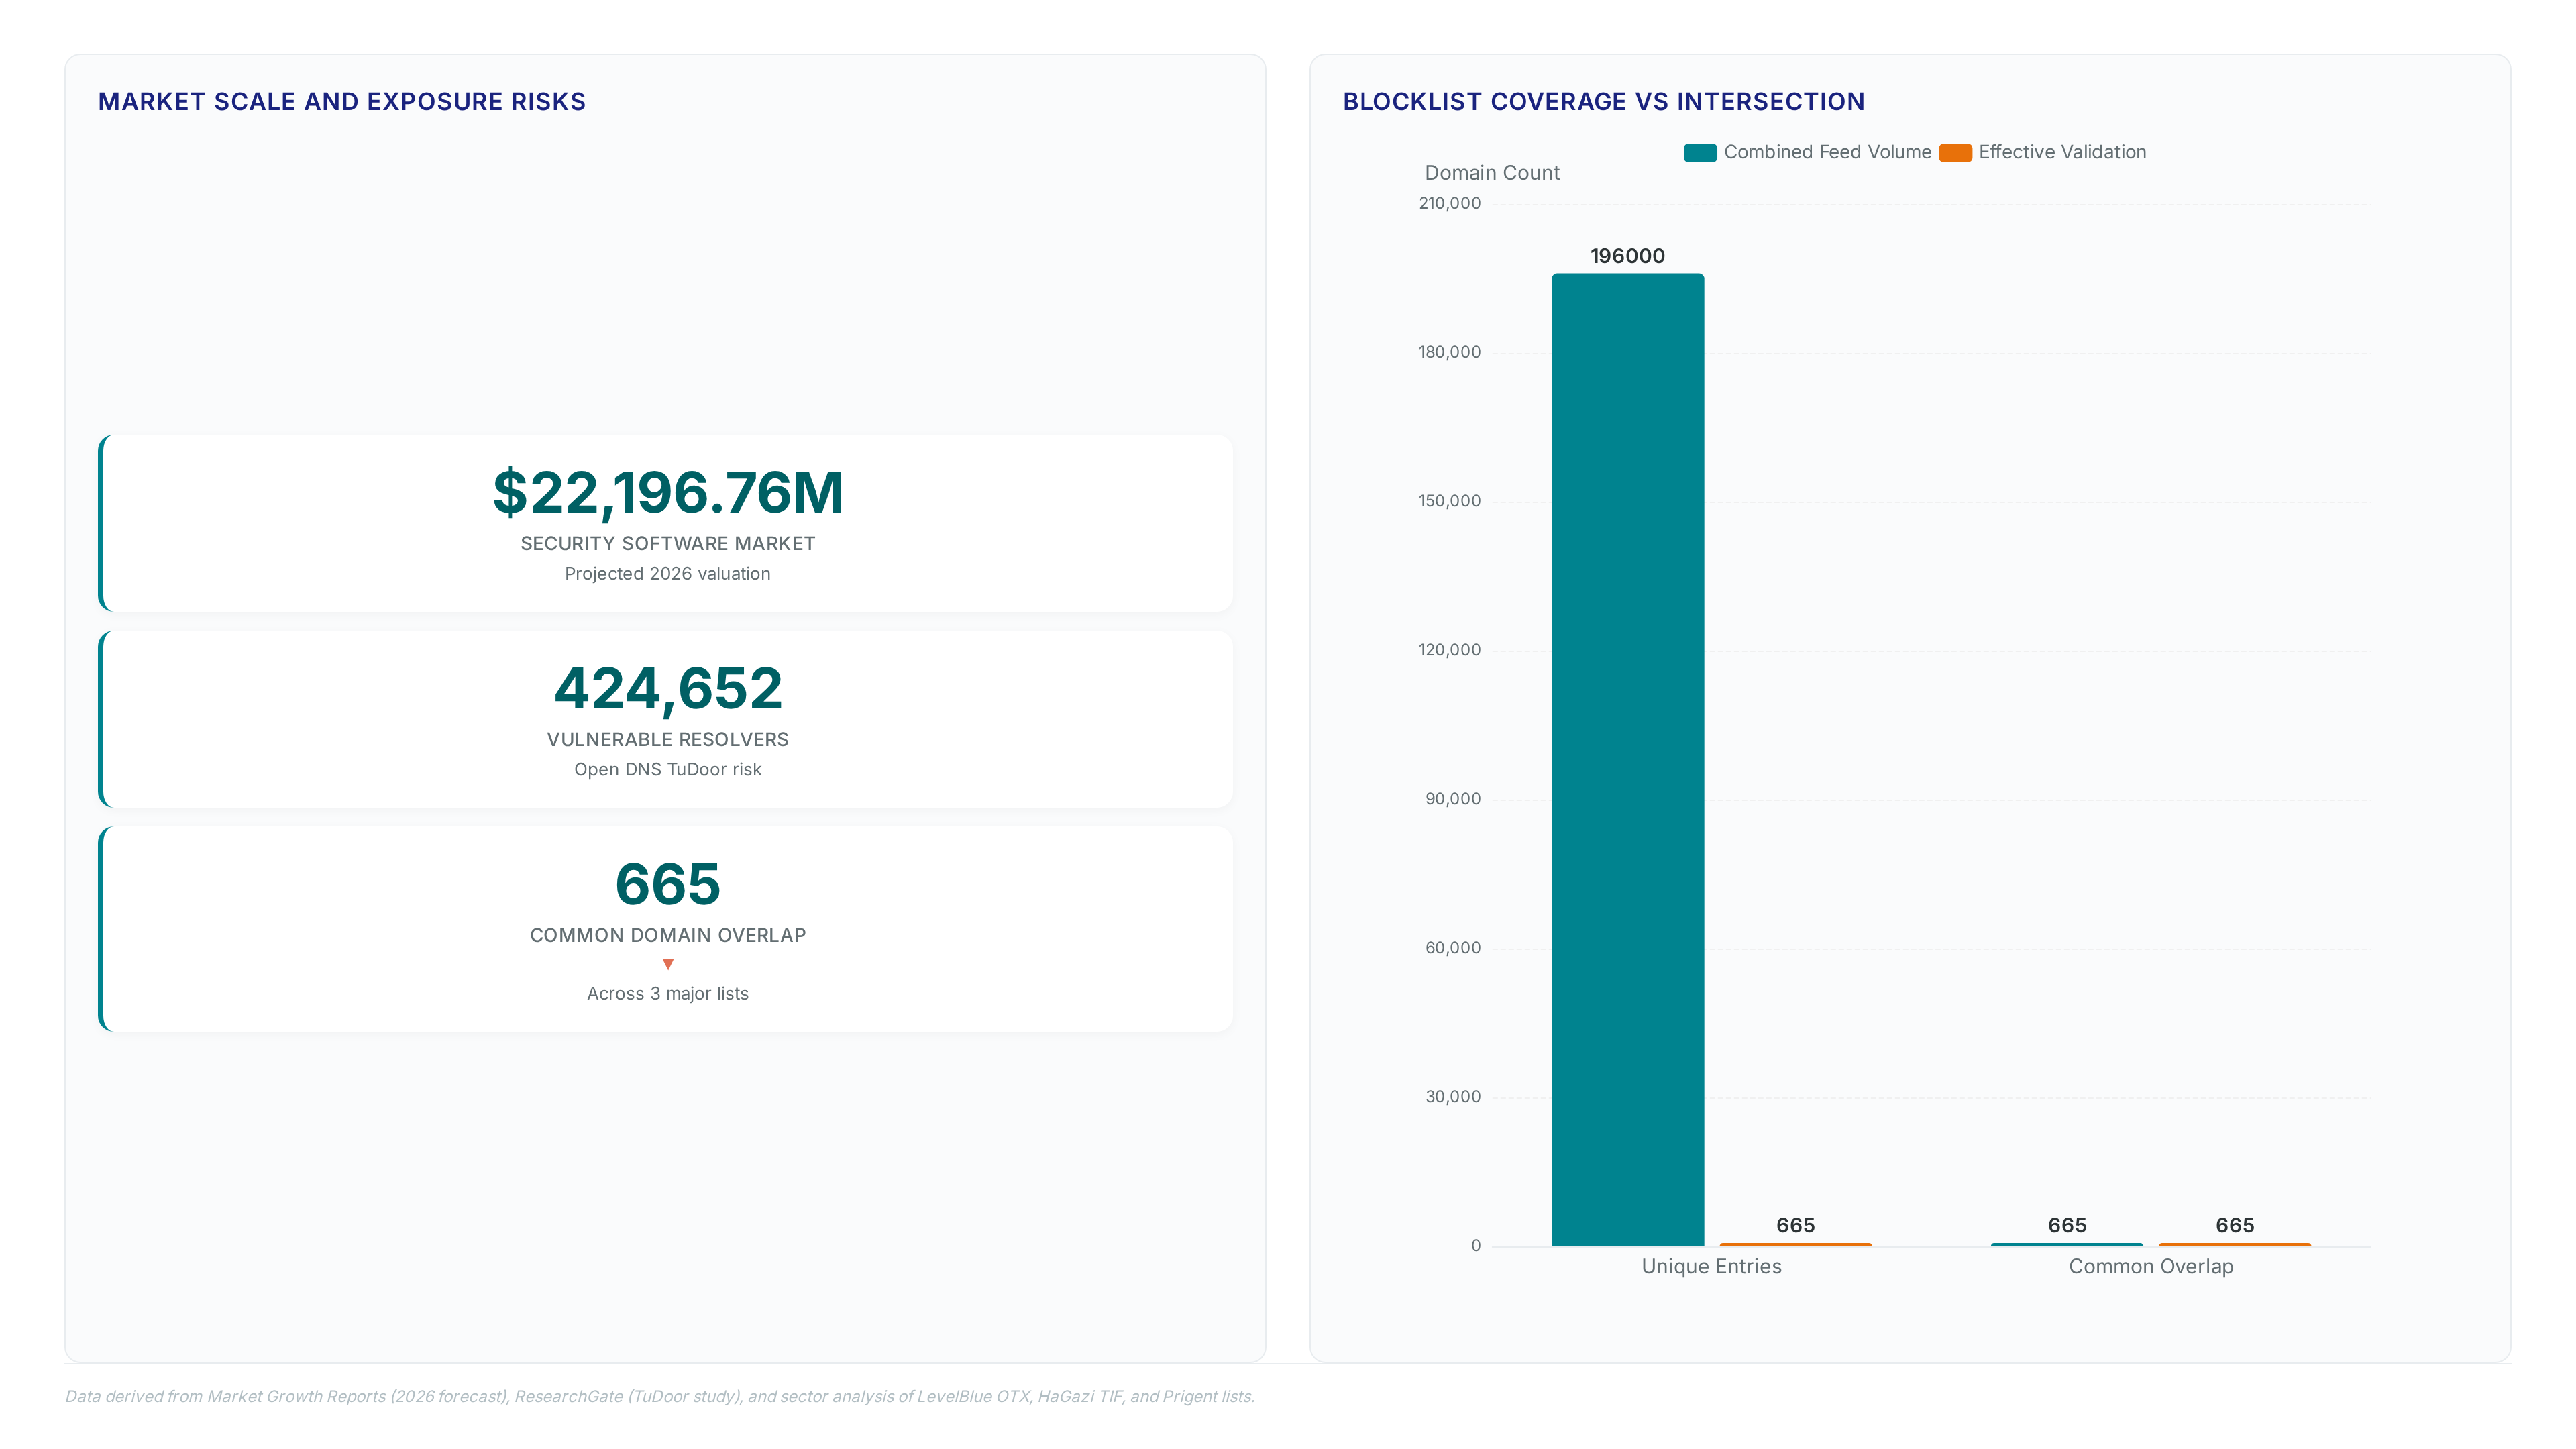Select the tall 196000 teal bar
2576x1449 pixels.
[x=1627, y=759]
